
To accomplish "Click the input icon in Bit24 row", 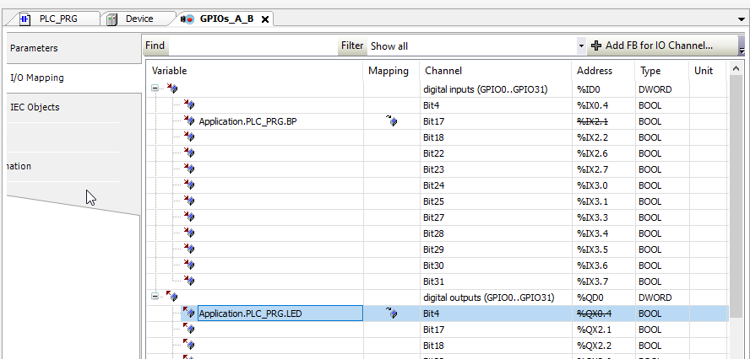I will (x=189, y=185).
